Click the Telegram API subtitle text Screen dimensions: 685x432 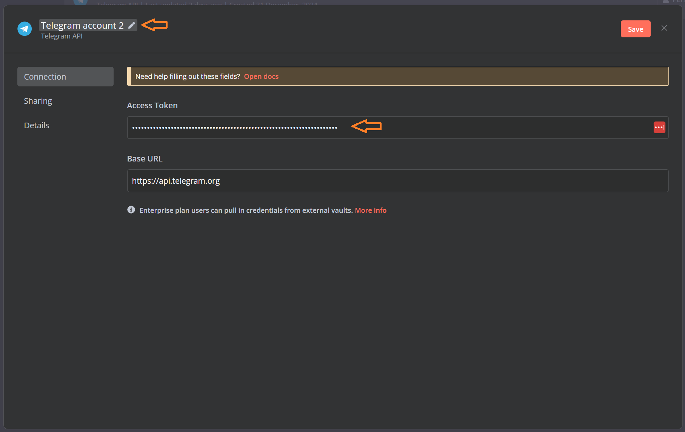click(62, 36)
